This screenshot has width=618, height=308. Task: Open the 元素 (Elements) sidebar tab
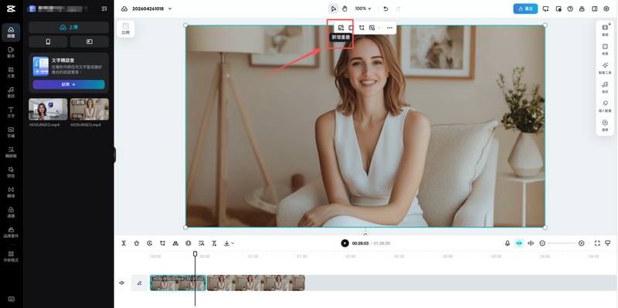[11, 73]
